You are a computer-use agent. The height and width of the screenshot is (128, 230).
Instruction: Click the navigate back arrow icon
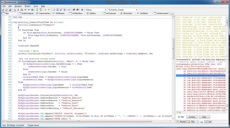tap(45, 10)
